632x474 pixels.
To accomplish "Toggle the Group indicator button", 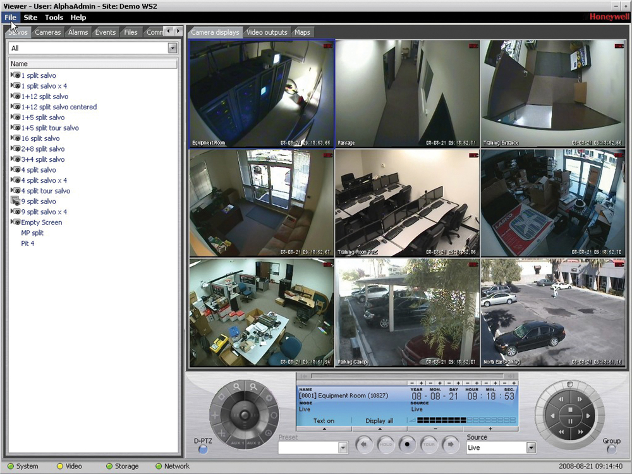I will [611, 449].
